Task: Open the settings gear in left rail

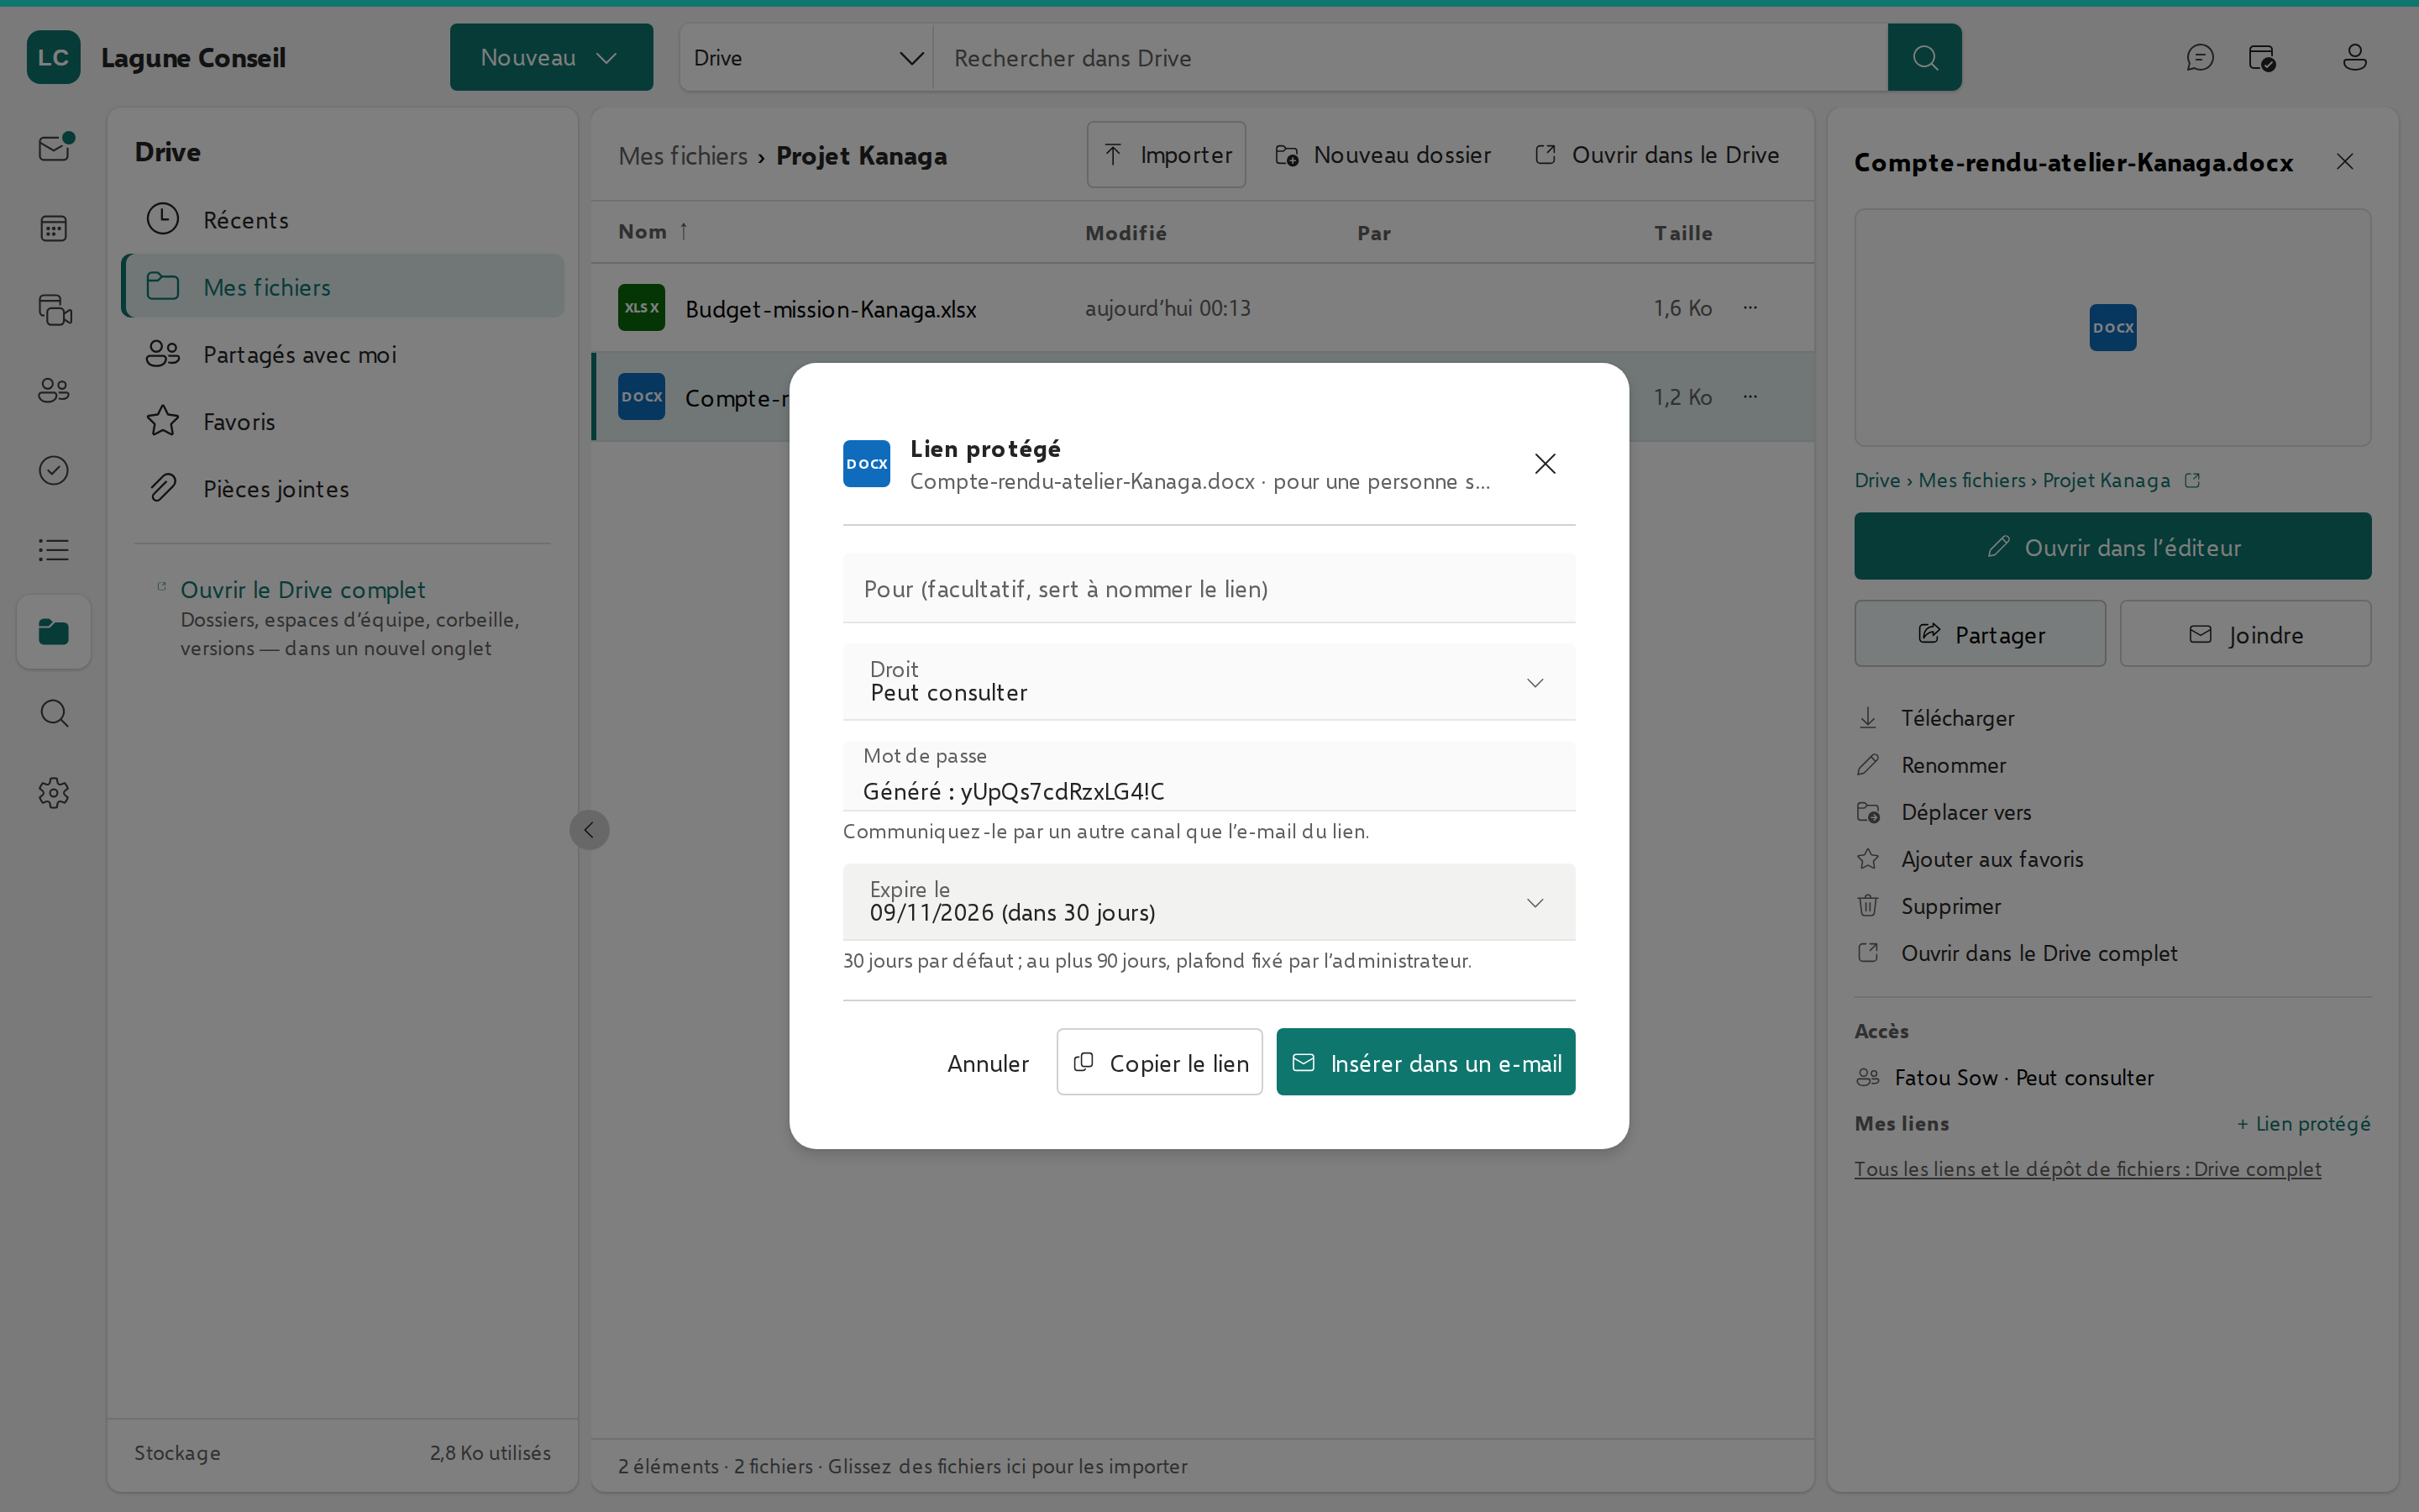Action: coord(54,793)
